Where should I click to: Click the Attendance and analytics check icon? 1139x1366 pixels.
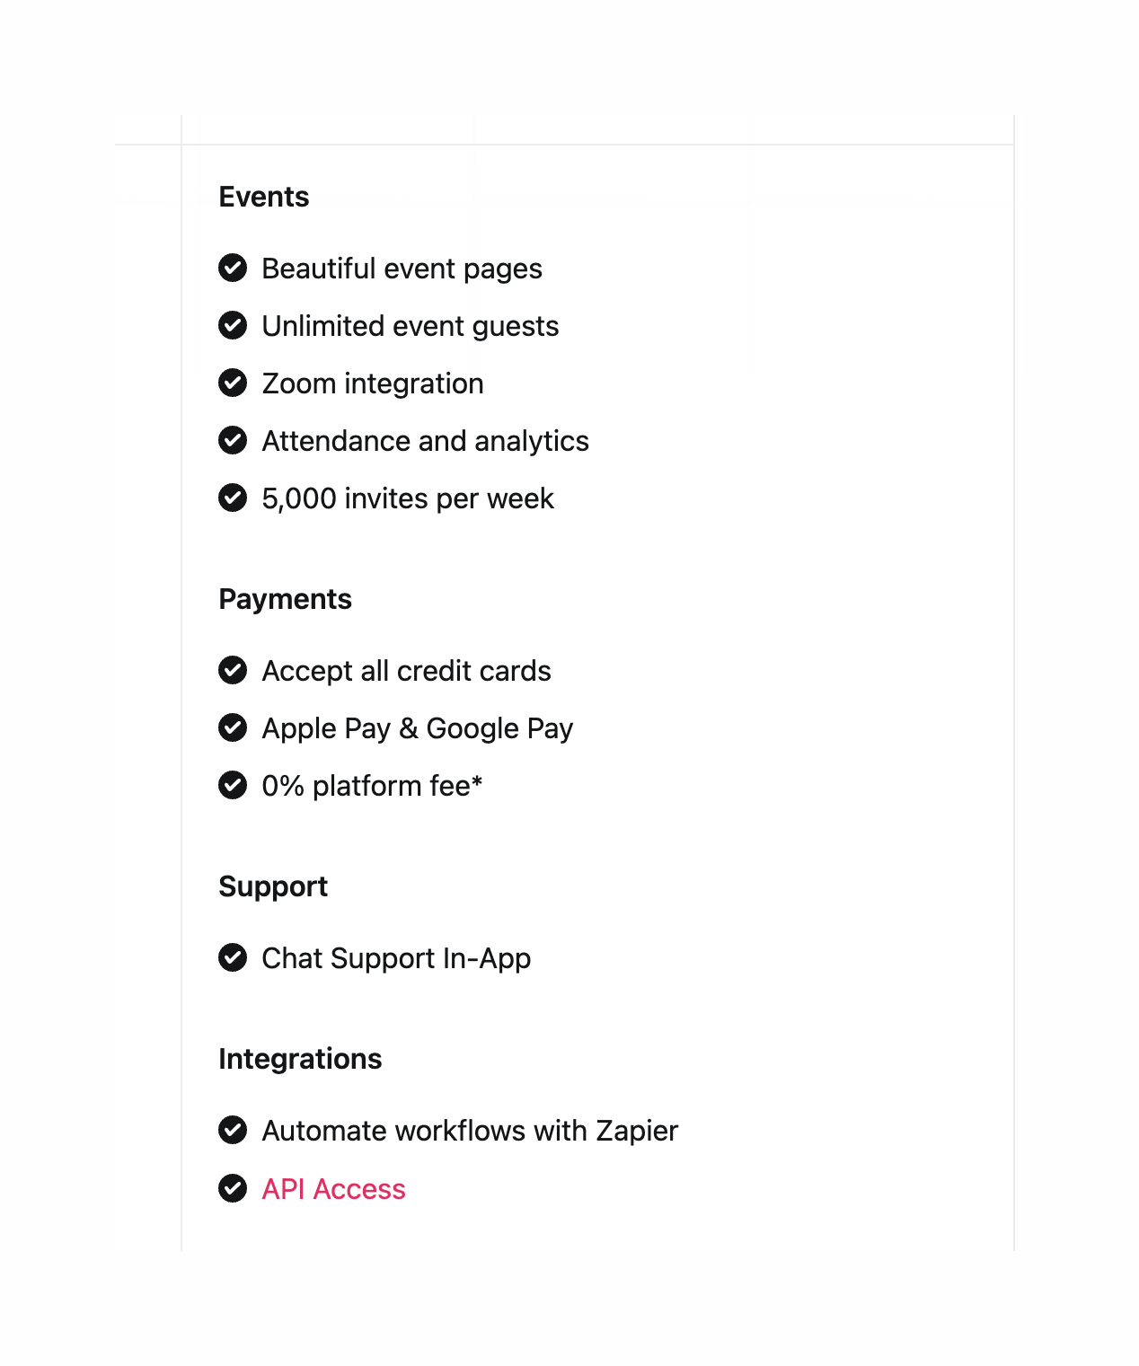(x=233, y=440)
